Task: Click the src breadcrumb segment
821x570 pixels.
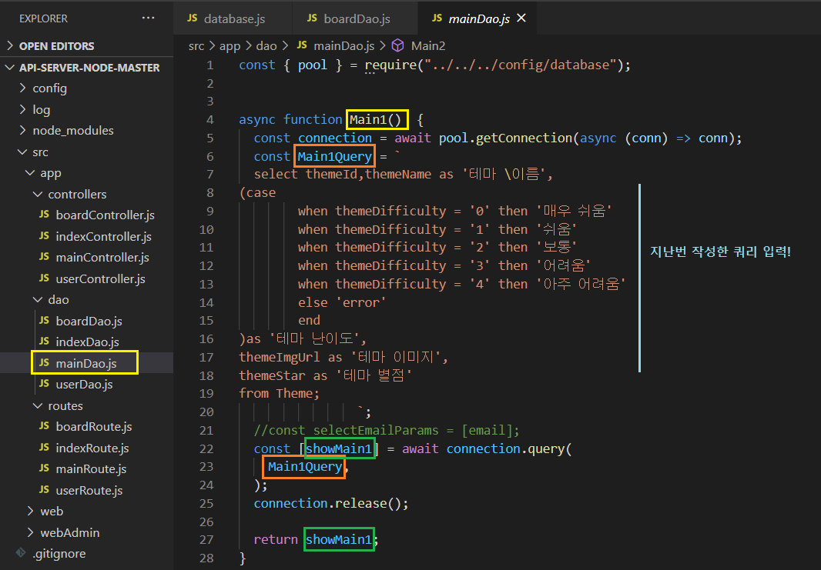Action: [196, 46]
